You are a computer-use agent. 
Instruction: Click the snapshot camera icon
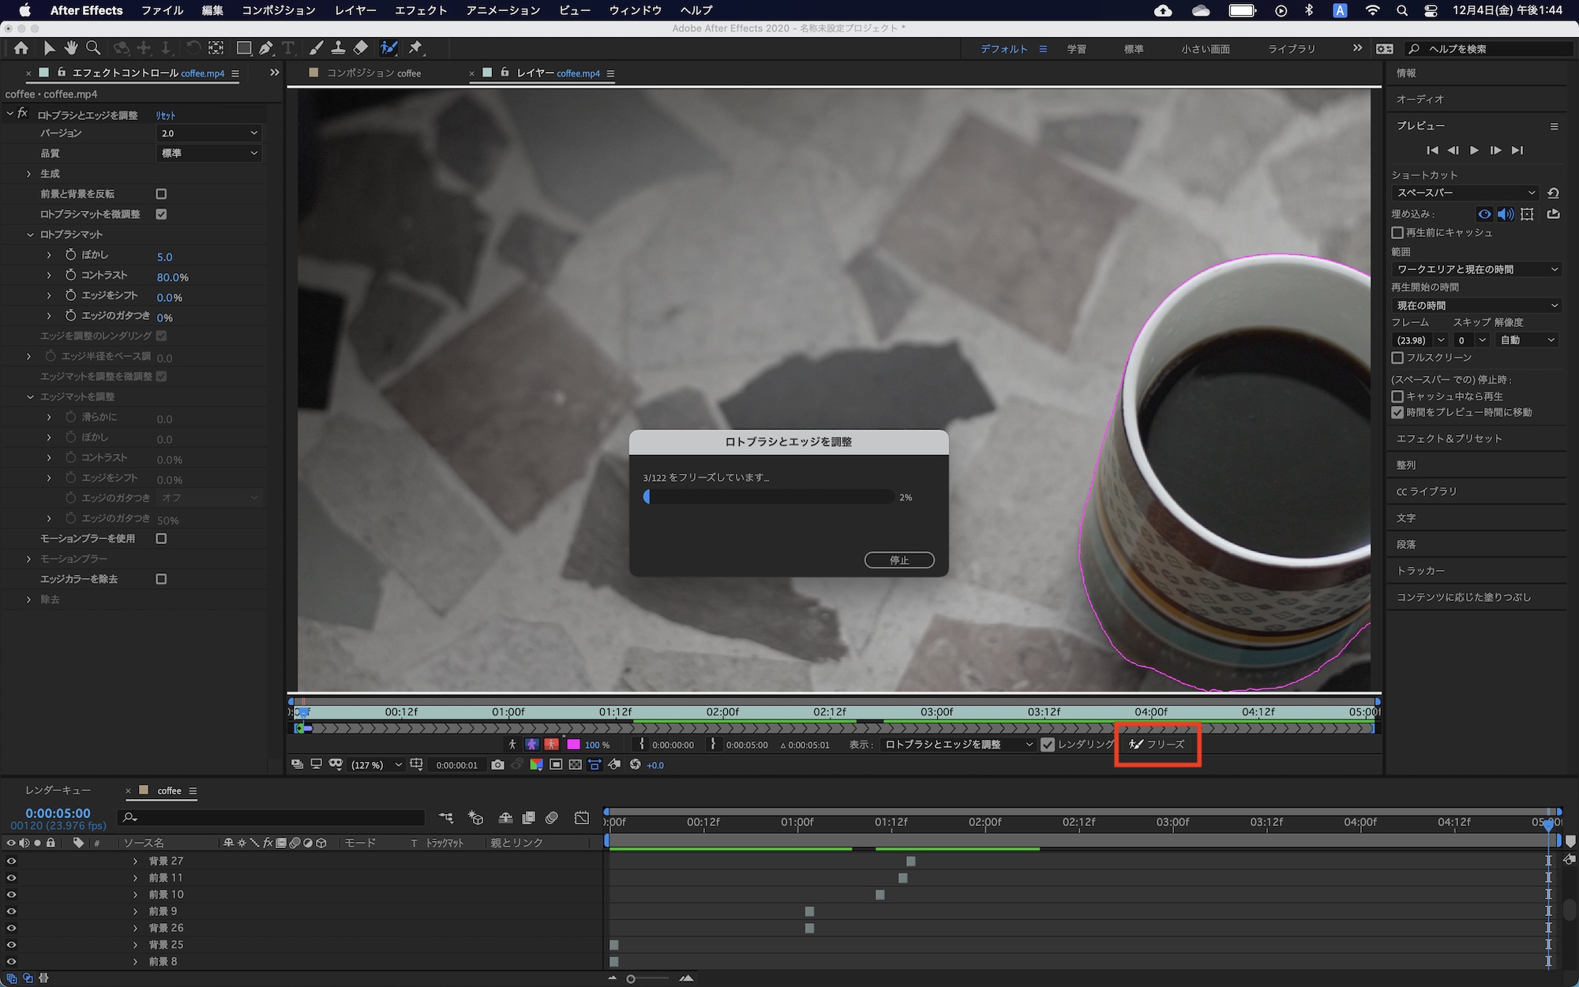[x=497, y=764]
